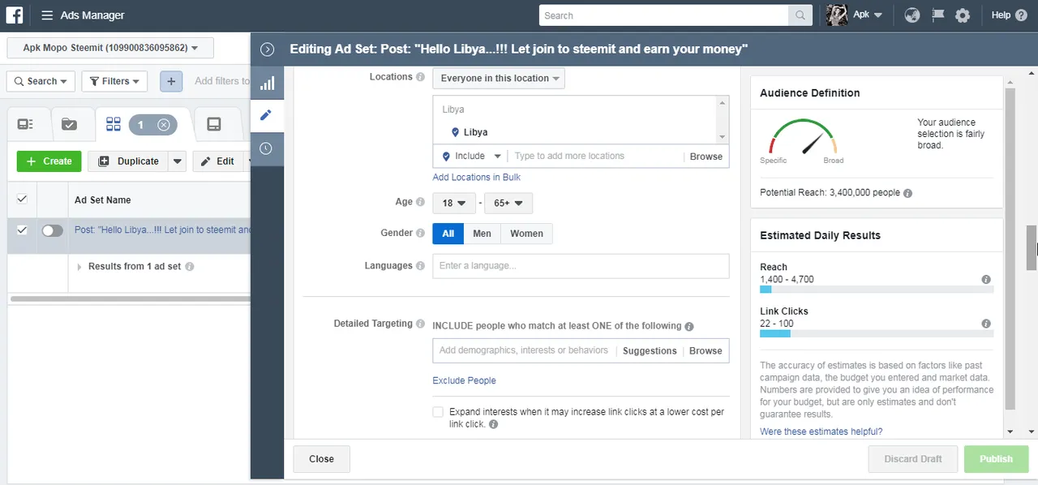The image size is (1038, 485).
Task: Toggle the ad set on/off switch
Action: (52, 231)
